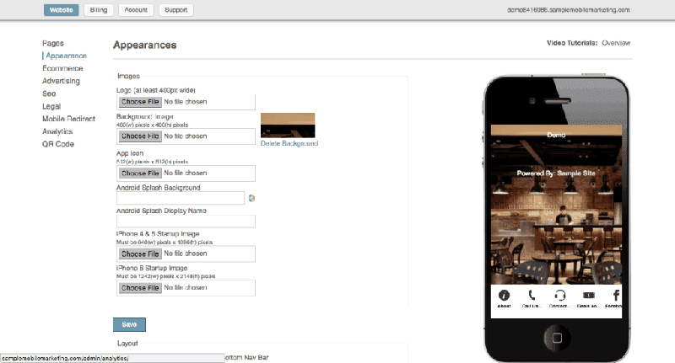
Task: Click the Layout section label
Action: (x=127, y=344)
